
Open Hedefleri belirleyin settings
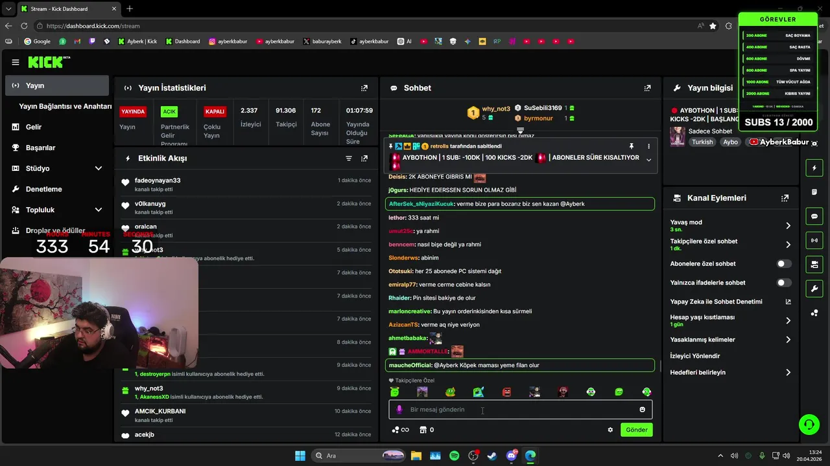coord(730,373)
